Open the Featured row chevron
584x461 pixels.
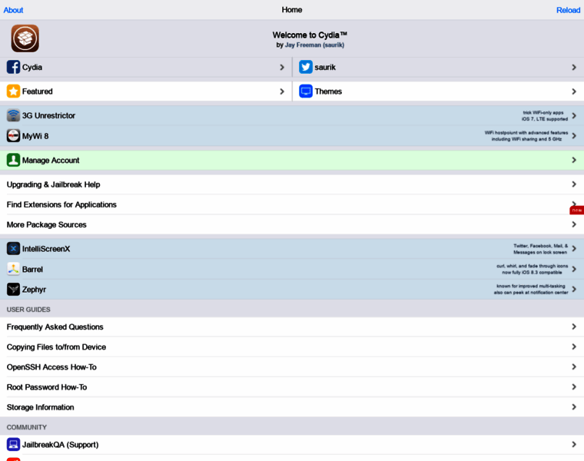click(282, 91)
